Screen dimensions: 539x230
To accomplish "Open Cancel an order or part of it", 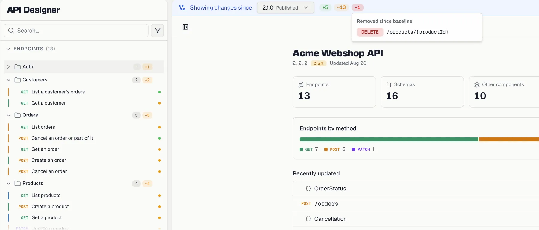I will [84, 138].
